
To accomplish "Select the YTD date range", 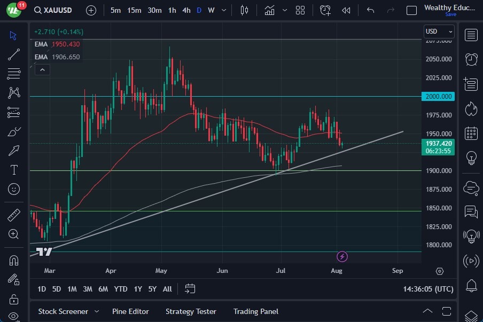I will point(121,289).
